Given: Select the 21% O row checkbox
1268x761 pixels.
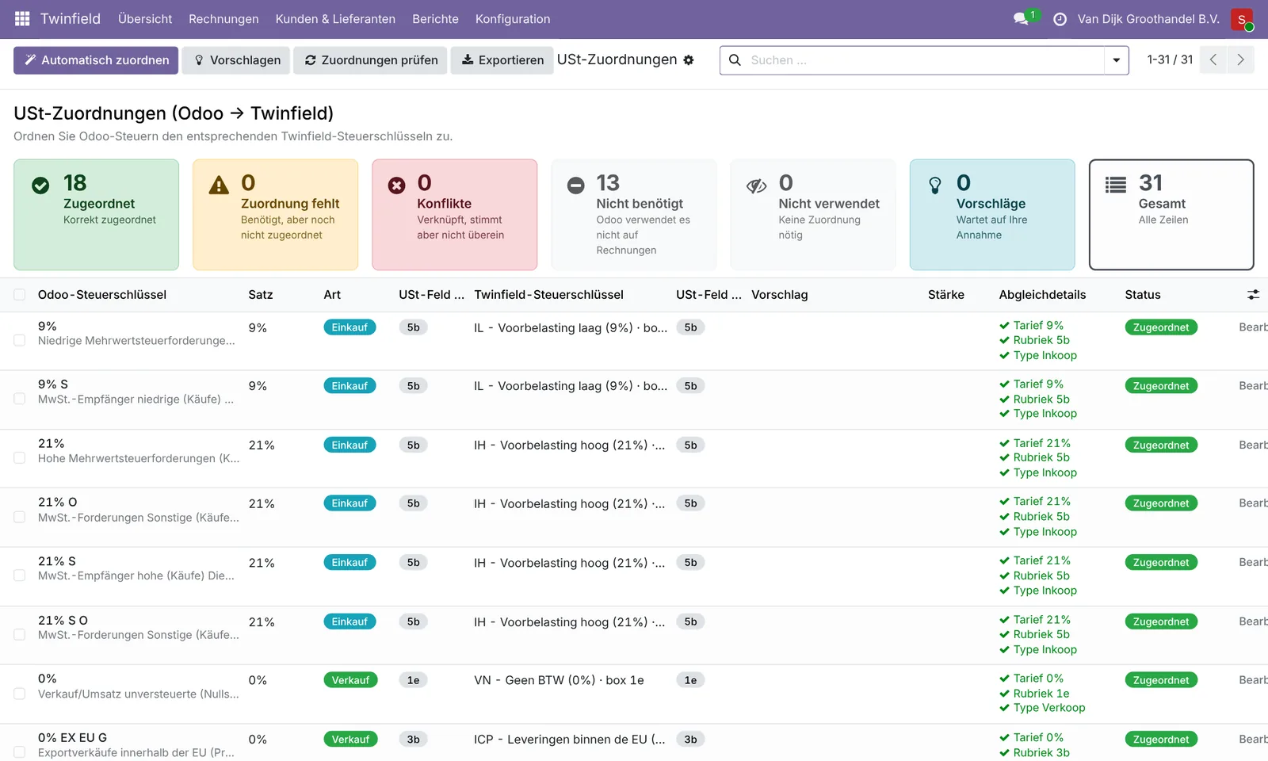Looking at the screenshot, I should pyautogui.click(x=20, y=517).
